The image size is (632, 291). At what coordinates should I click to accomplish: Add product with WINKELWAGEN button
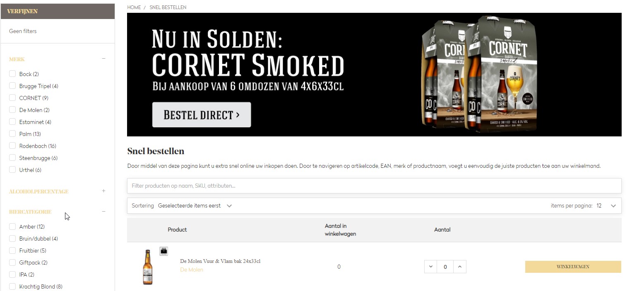point(573,267)
